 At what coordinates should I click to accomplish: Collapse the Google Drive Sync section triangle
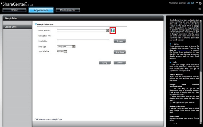tap(36, 24)
